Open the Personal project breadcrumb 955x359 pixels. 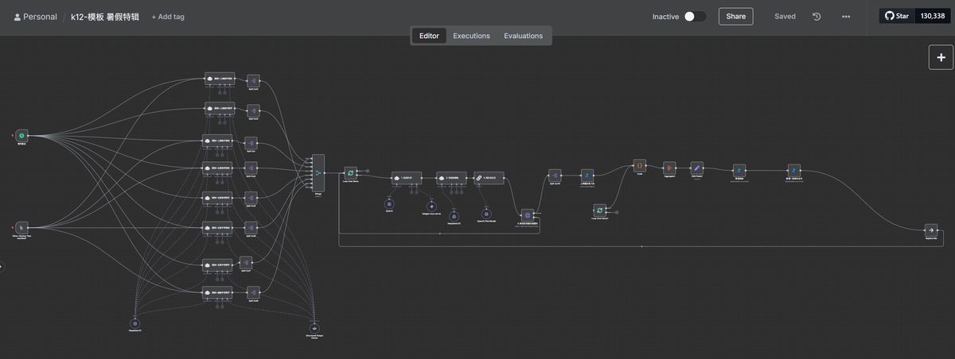pyautogui.click(x=36, y=17)
